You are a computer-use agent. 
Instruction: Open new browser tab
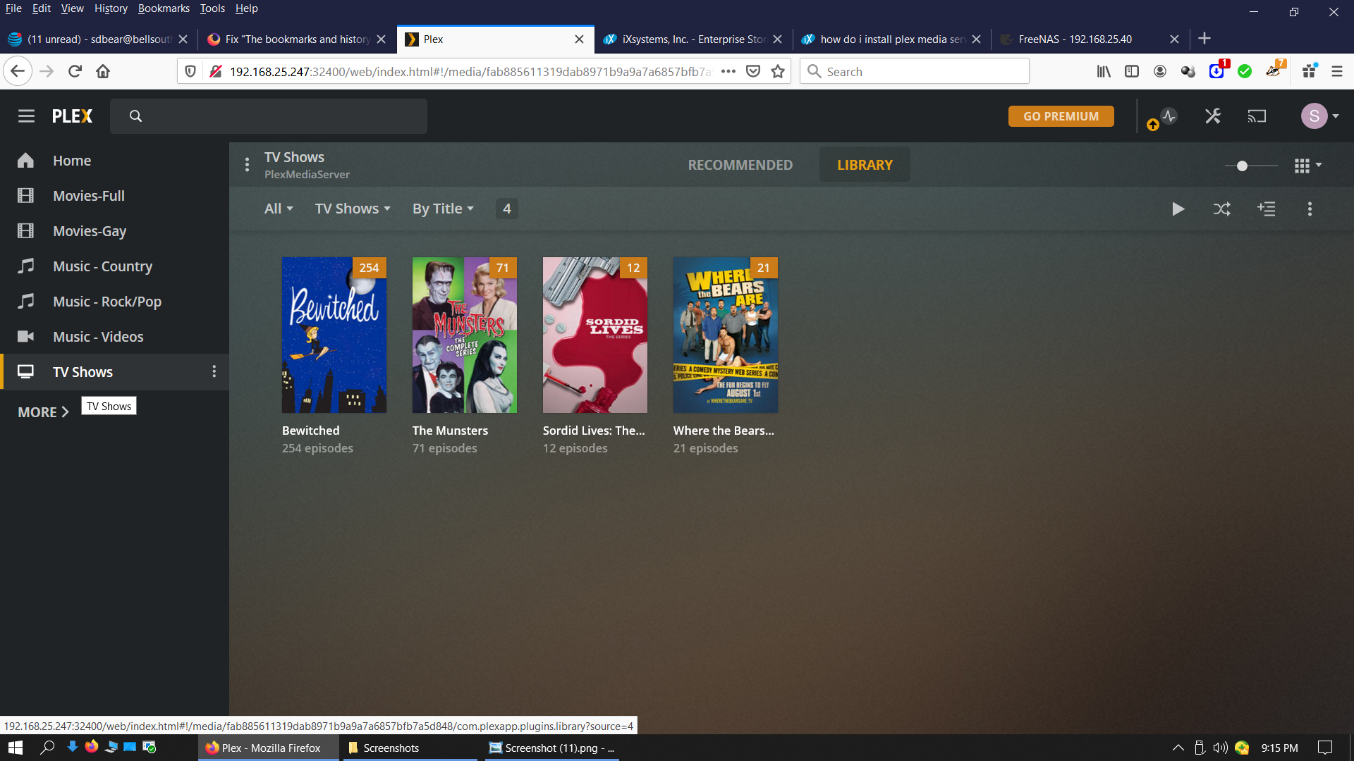point(1204,39)
